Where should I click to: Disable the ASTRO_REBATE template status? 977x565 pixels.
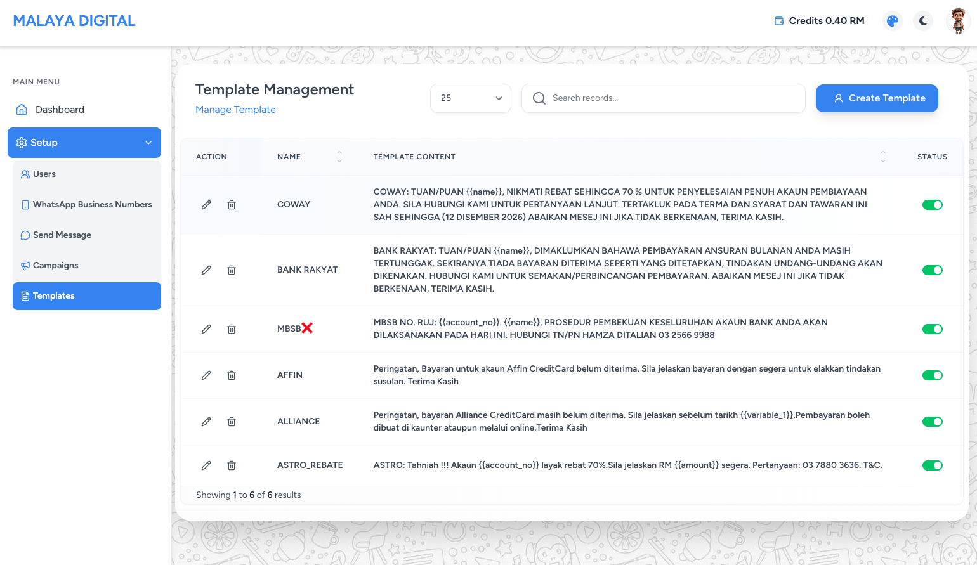pyautogui.click(x=933, y=465)
